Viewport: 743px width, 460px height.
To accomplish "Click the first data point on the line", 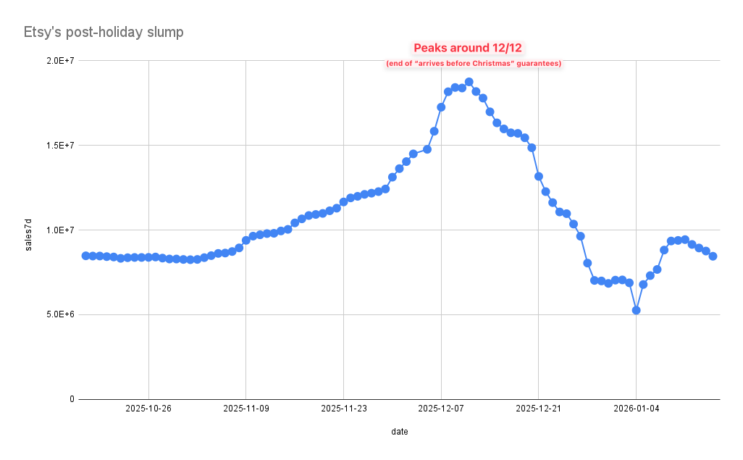I will [x=85, y=256].
